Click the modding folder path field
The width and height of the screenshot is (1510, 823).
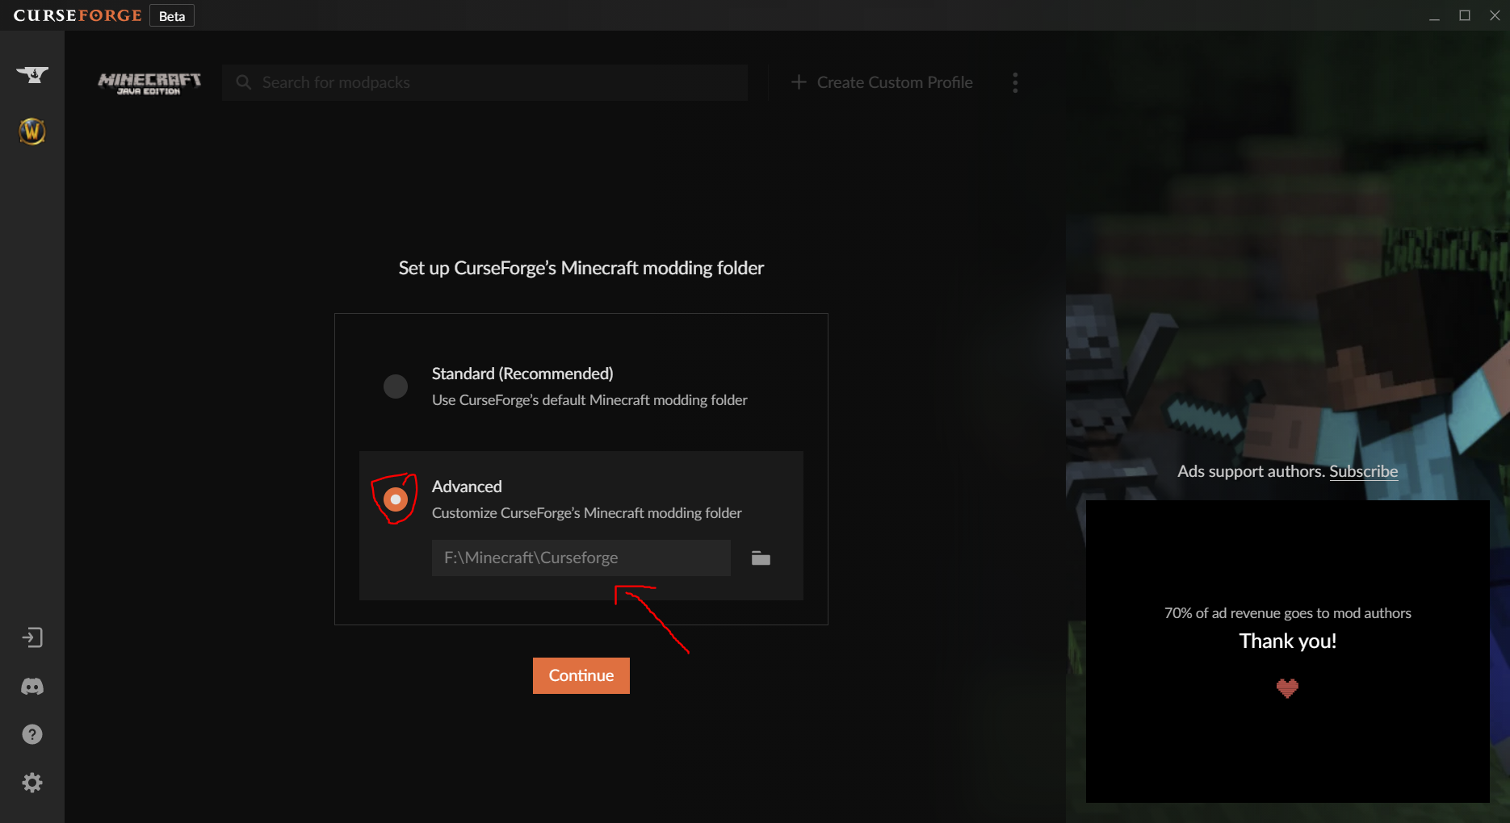(x=581, y=558)
